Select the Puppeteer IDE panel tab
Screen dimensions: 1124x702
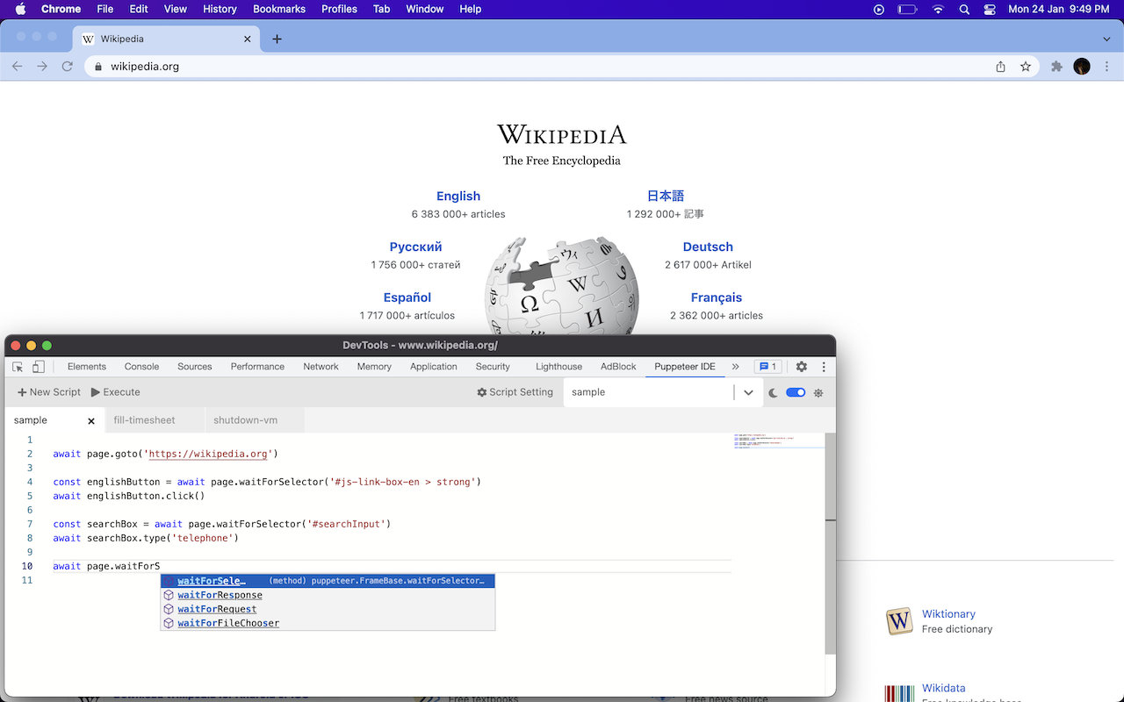click(x=685, y=367)
